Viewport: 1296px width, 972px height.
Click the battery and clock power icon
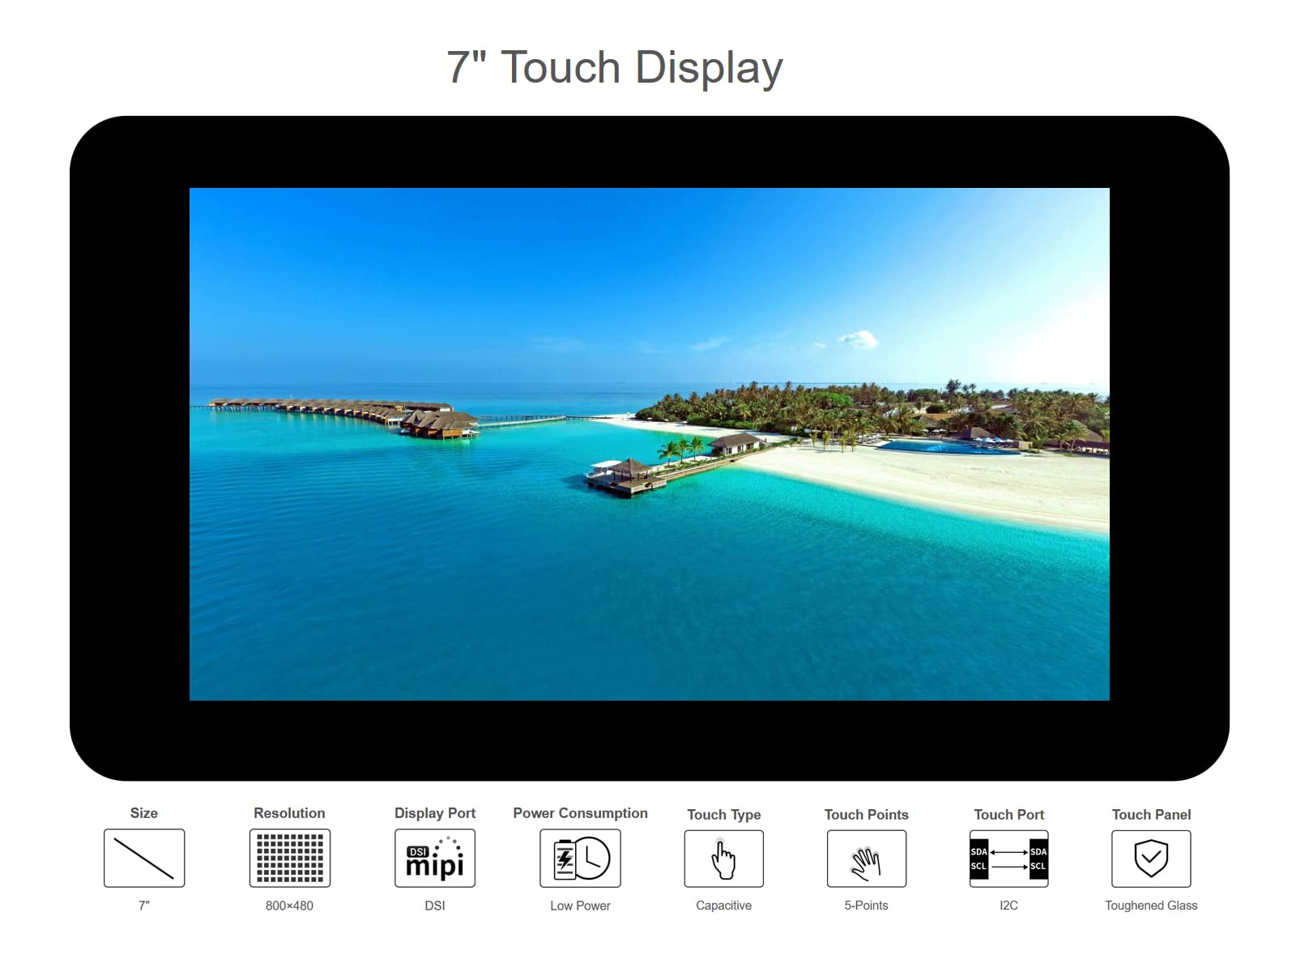coord(580,858)
